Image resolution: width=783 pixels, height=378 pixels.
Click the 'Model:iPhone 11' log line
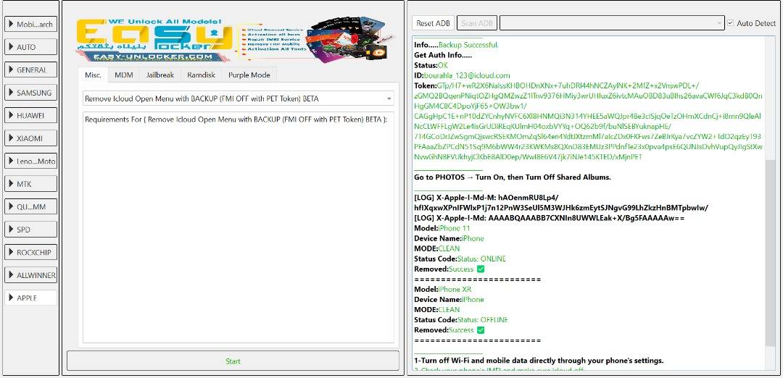click(441, 228)
